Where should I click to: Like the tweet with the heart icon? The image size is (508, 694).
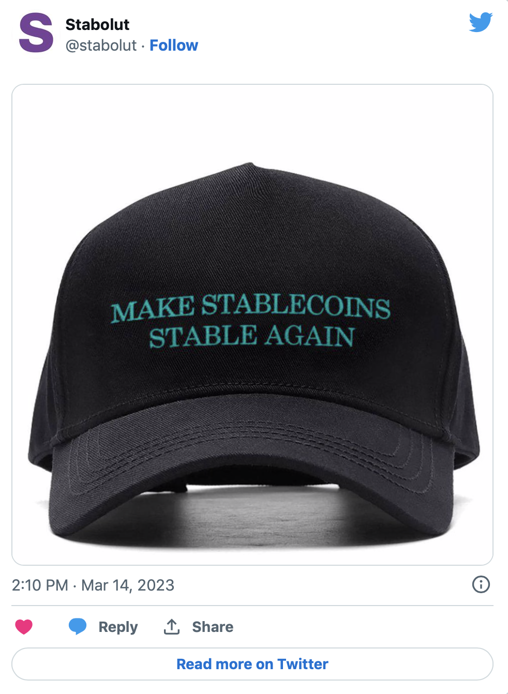(x=24, y=627)
